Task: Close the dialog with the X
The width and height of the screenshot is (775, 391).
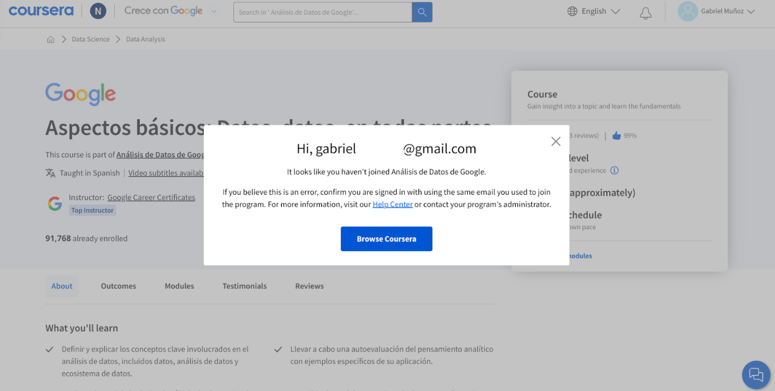Action: [x=555, y=142]
